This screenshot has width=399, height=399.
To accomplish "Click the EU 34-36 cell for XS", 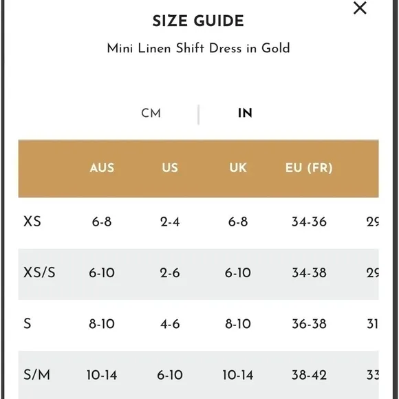I will coord(309,222).
